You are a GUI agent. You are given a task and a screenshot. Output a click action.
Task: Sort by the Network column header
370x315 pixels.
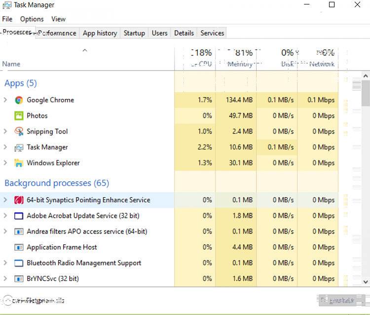pyautogui.click(x=318, y=59)
